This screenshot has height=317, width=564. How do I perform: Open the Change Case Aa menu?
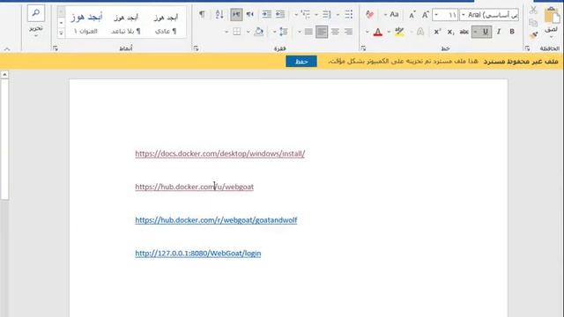coord(394,14)
